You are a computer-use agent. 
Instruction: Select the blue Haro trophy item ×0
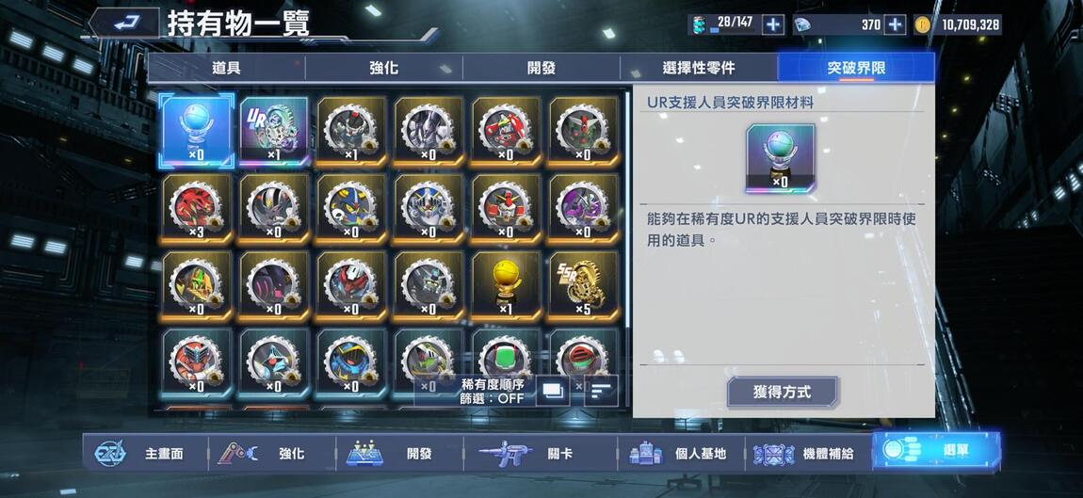(196, 131)
